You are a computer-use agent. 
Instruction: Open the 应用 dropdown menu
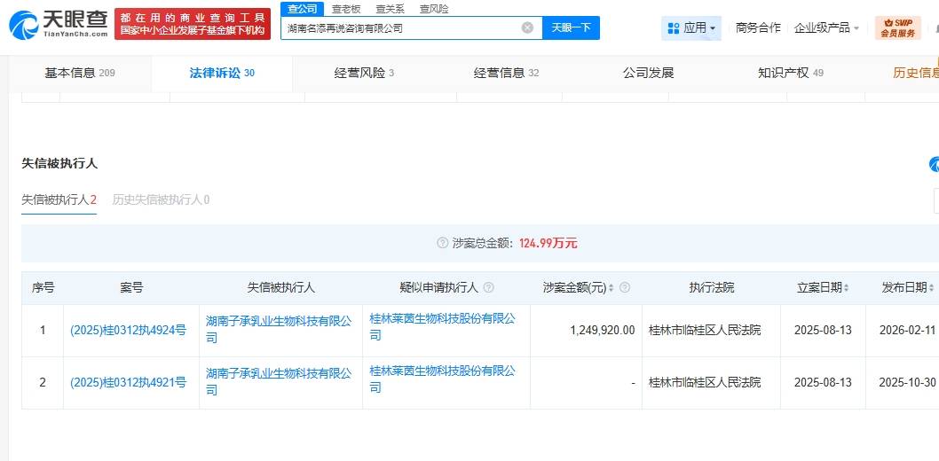point(690,27)
